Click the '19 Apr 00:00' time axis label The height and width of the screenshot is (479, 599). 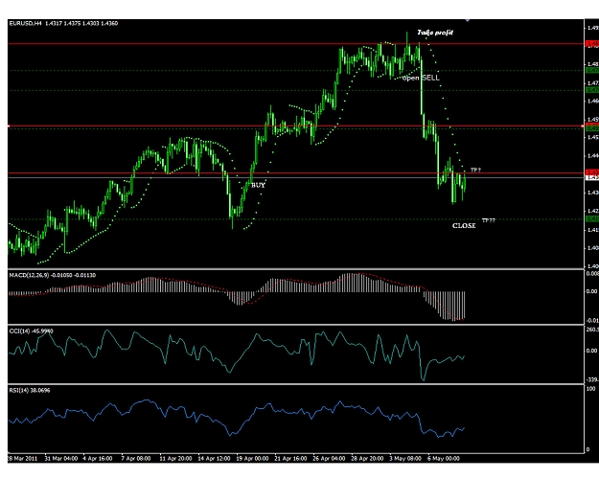(x=252, y=458)
